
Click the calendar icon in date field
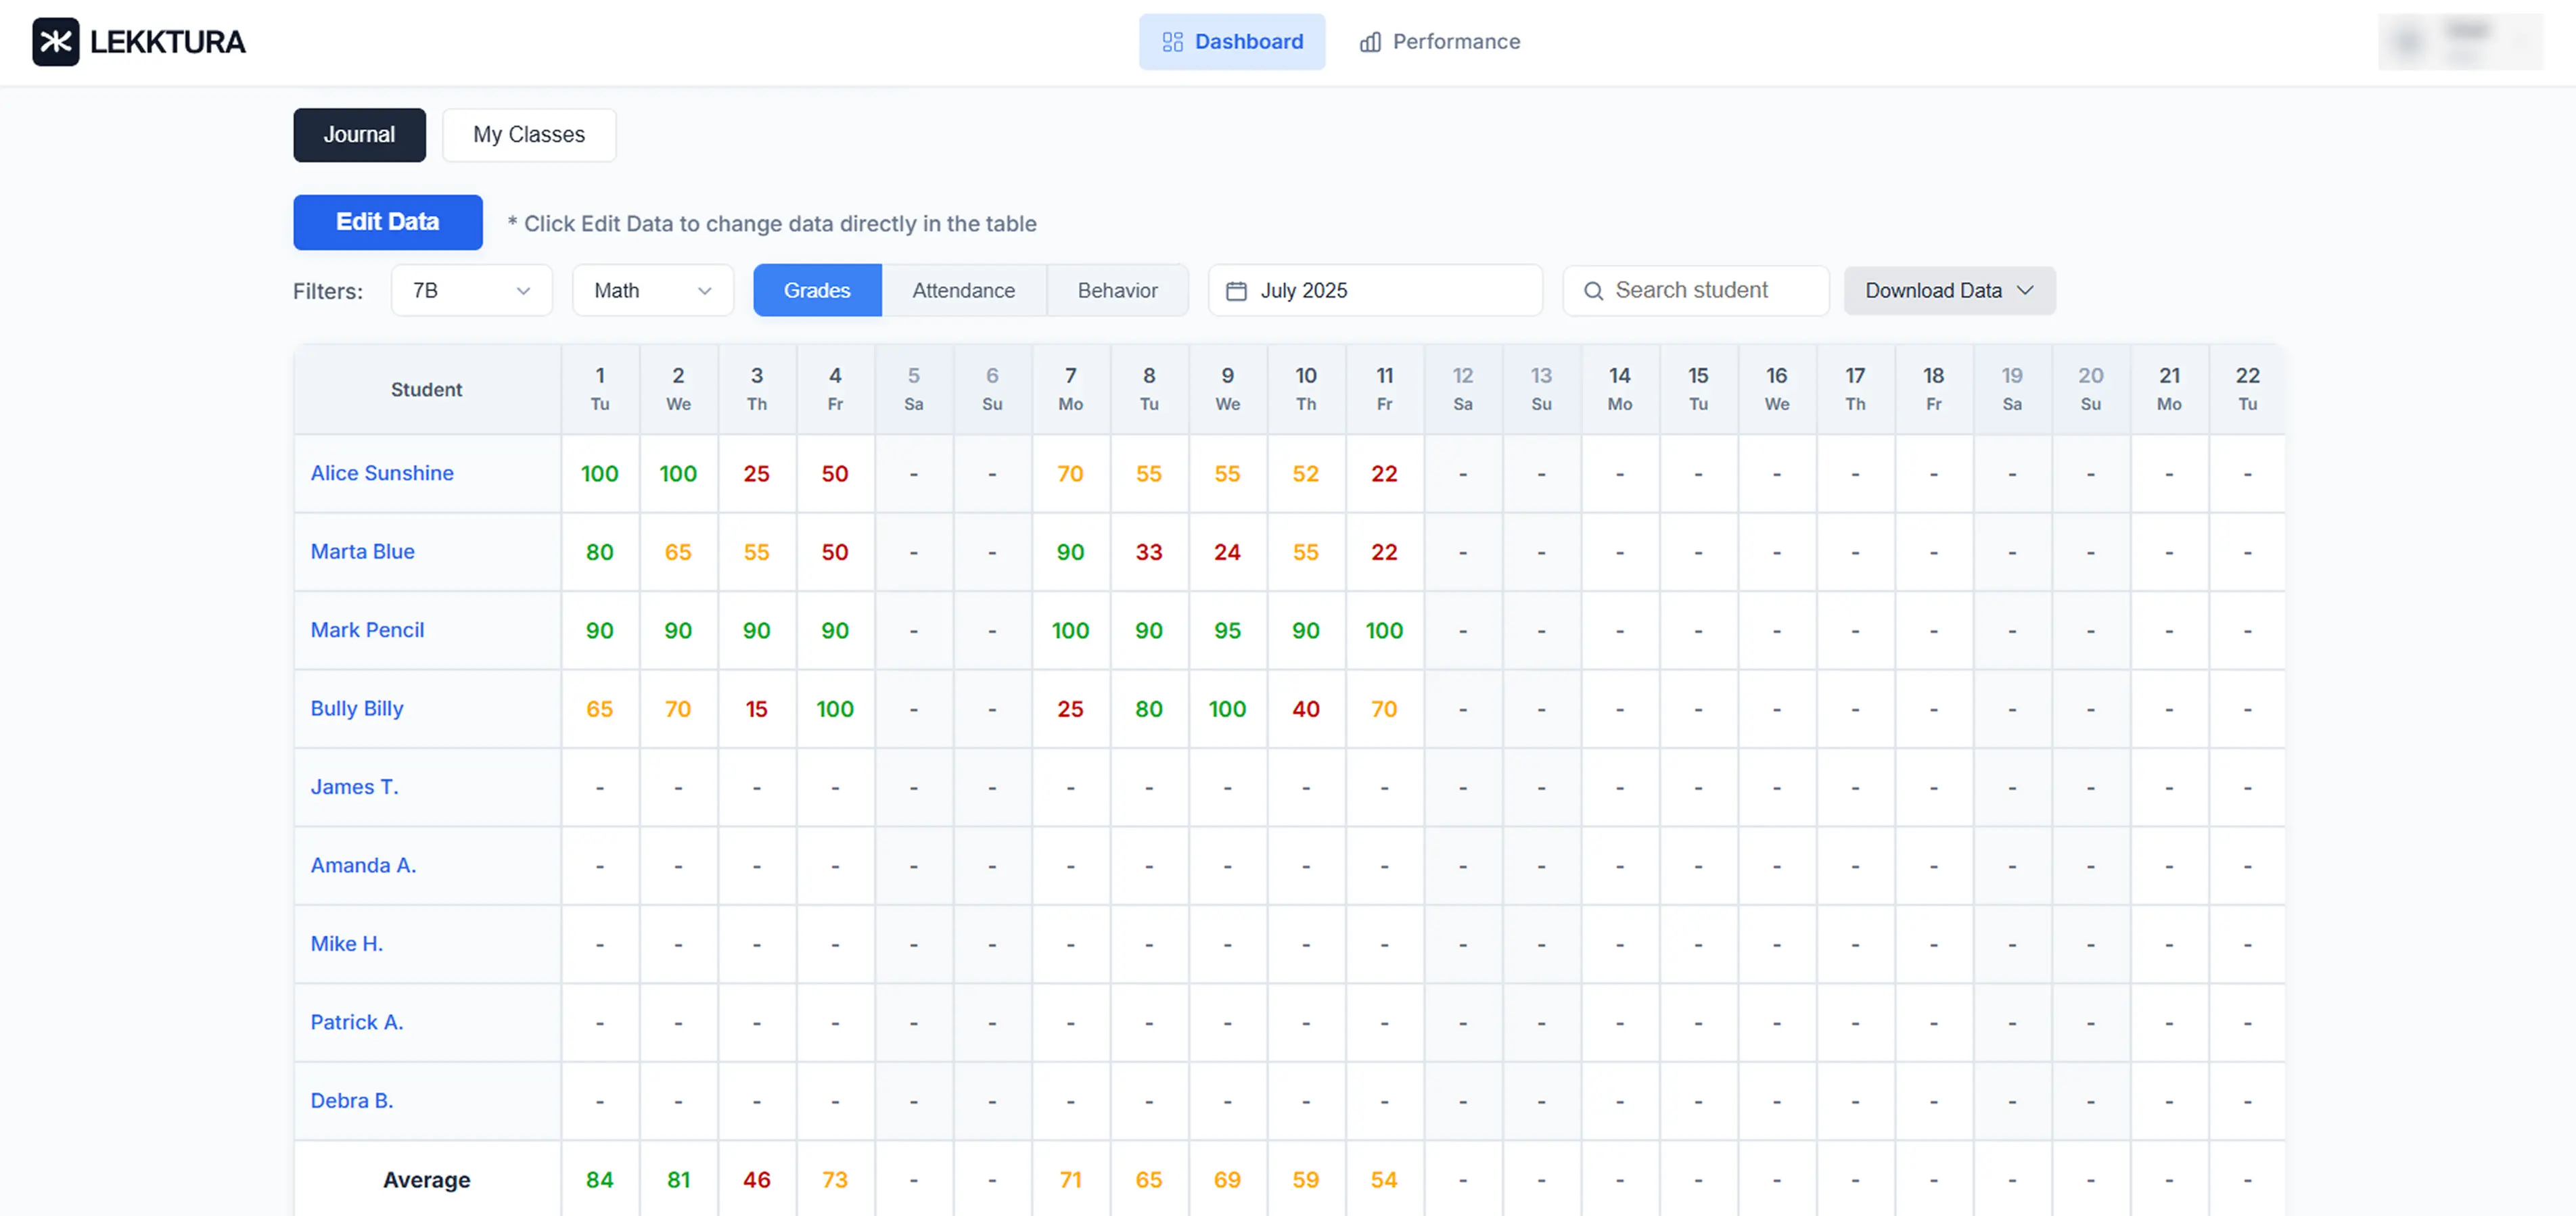tap(1236, 291)
